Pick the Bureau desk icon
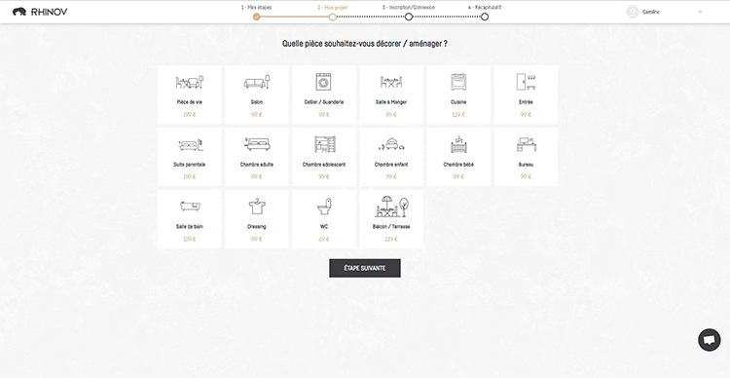The height and width of the screenshot is (378, 730). (526, 144)
